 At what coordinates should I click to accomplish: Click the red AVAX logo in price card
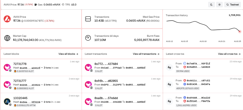coord(7,19)
